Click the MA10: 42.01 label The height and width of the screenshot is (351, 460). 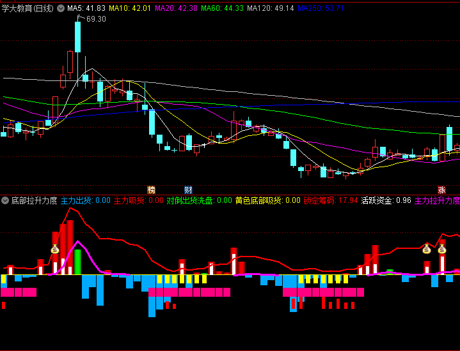point(130,8)
